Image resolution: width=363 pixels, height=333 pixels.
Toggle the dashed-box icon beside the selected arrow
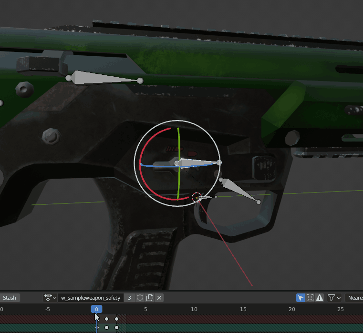310,298
